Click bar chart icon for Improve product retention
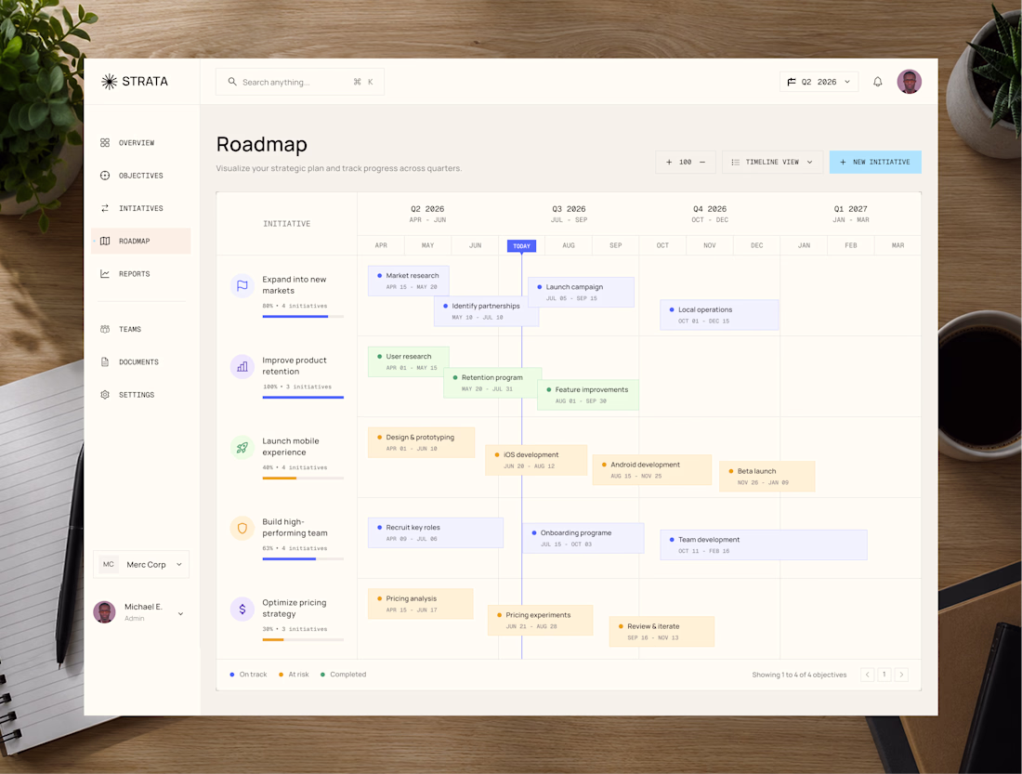The image size is (1022, 774). point(242,366)
